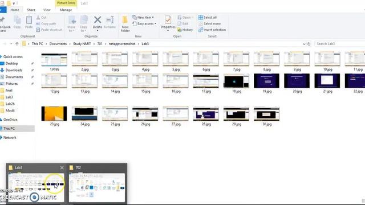Click Invert selection in the ribbon
365x205 pixels.
tap(212, 30)
